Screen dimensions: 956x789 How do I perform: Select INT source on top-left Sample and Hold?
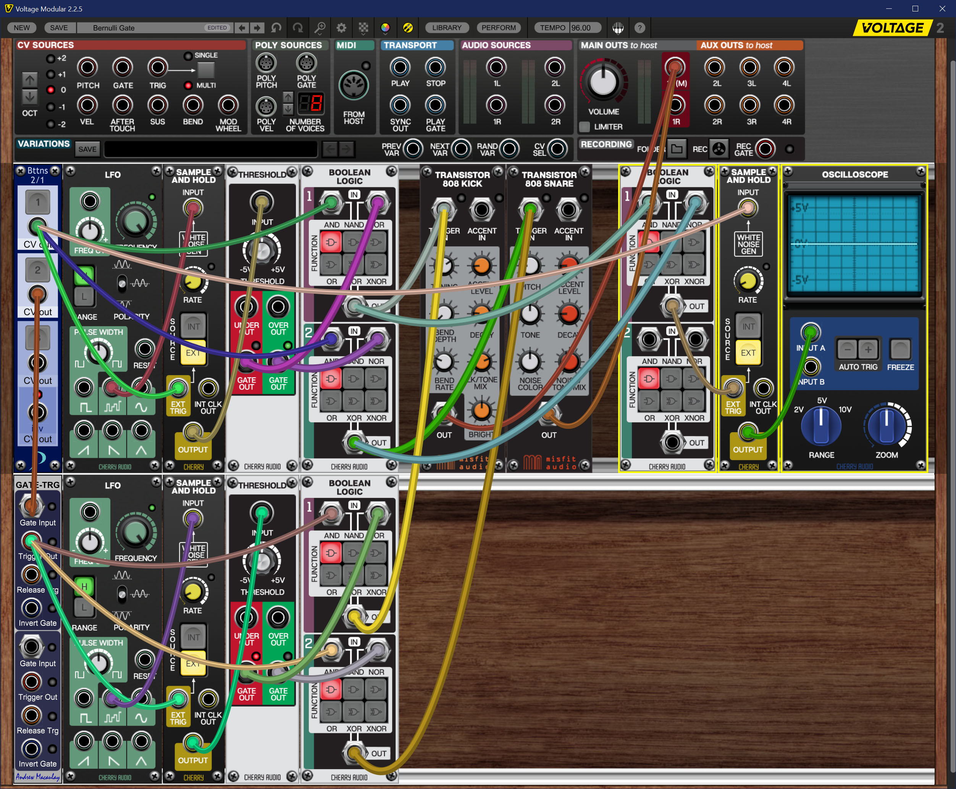click(193, 326)
